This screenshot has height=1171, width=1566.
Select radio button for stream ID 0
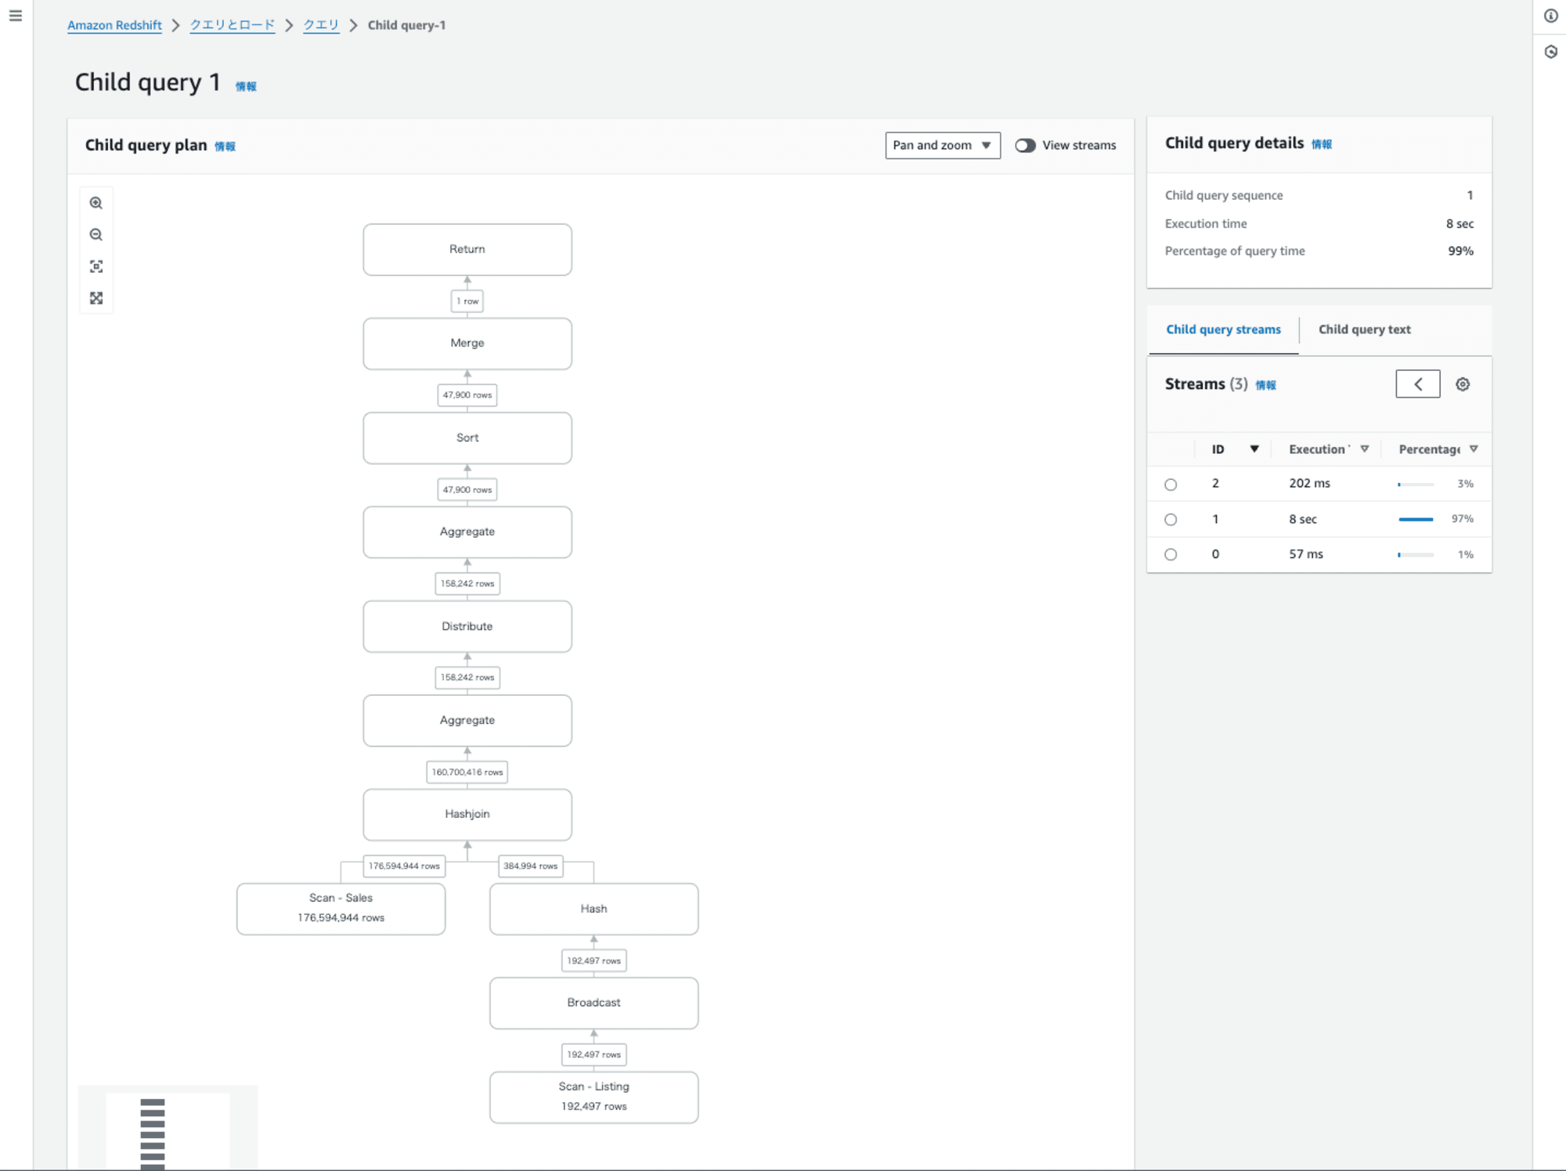[1171, 555]
